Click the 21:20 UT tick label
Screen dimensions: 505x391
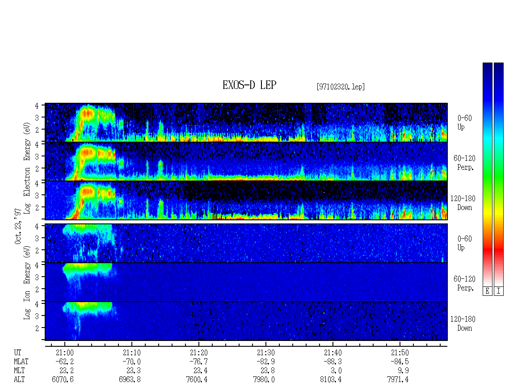(199, 353)
